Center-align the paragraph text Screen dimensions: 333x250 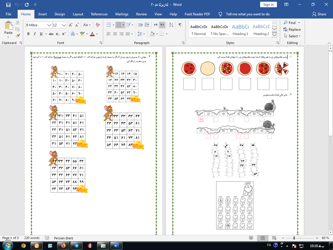pos(115,34)
